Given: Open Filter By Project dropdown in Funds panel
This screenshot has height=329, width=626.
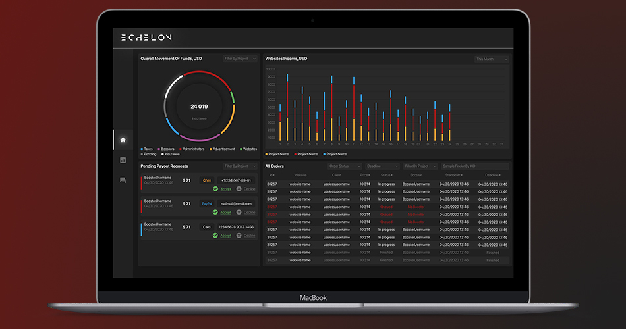Looking at the screenshot, I should pyautogui.click(x=240, y=59).
